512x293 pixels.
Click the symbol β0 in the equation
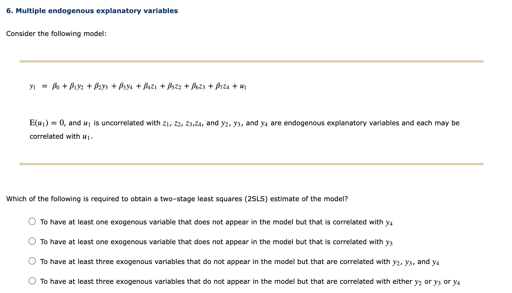pos(55,86)
